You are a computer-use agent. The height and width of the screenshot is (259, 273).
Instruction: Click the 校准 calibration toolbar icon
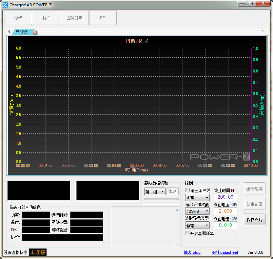coord(46,17)
